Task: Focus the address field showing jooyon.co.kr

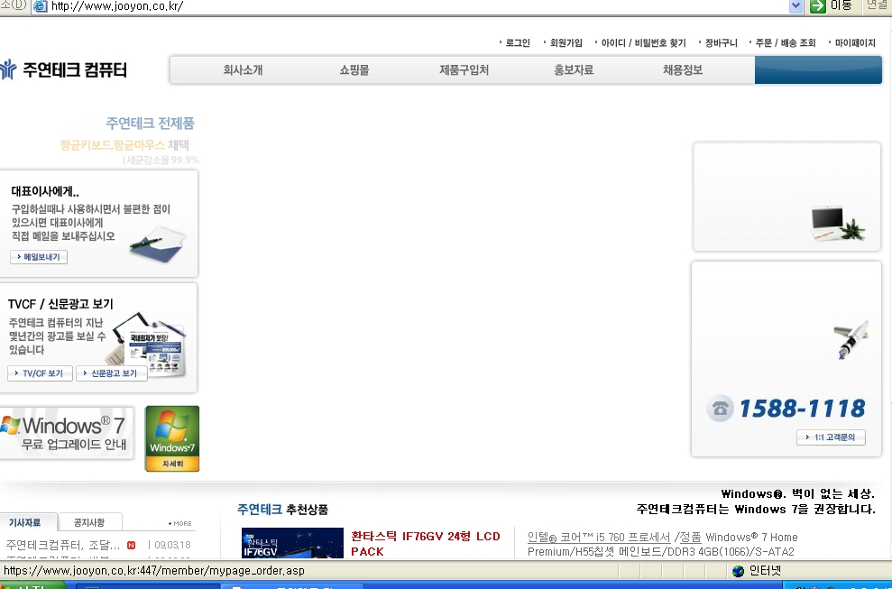Action: [x=418, y=6]
